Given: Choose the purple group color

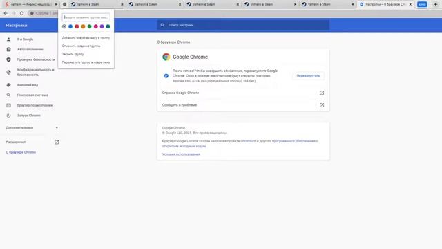Looking at the screenshot, I should [102, 26].
